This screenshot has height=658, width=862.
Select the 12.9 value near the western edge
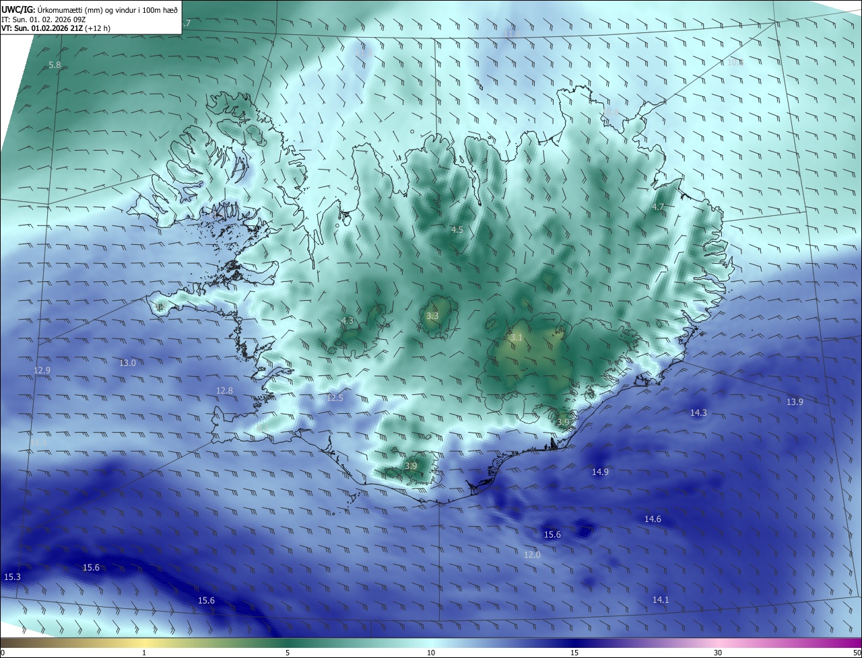click(x=42, y=371)
